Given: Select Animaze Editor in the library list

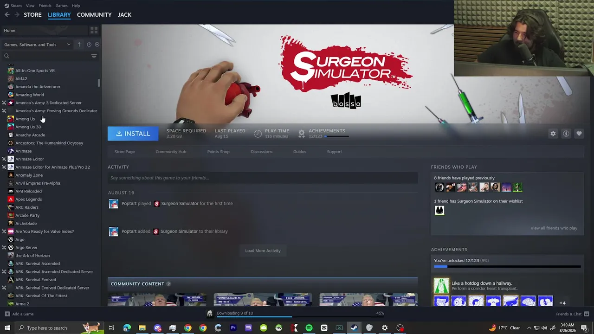Looking at the screenshot, I should [x=30, y=159].
